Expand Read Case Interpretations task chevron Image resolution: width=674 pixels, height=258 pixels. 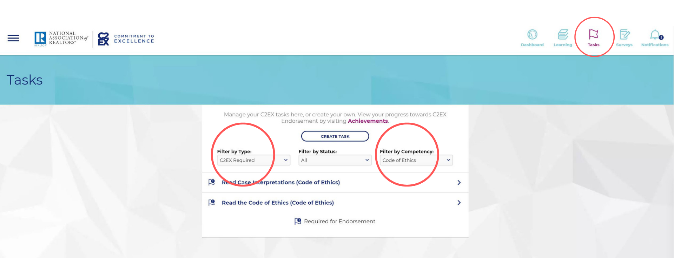click(459, 183)
